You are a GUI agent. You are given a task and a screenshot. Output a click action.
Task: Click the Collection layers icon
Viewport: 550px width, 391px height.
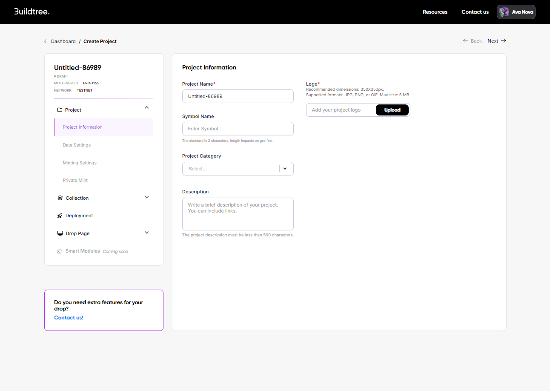click(60, 198)
